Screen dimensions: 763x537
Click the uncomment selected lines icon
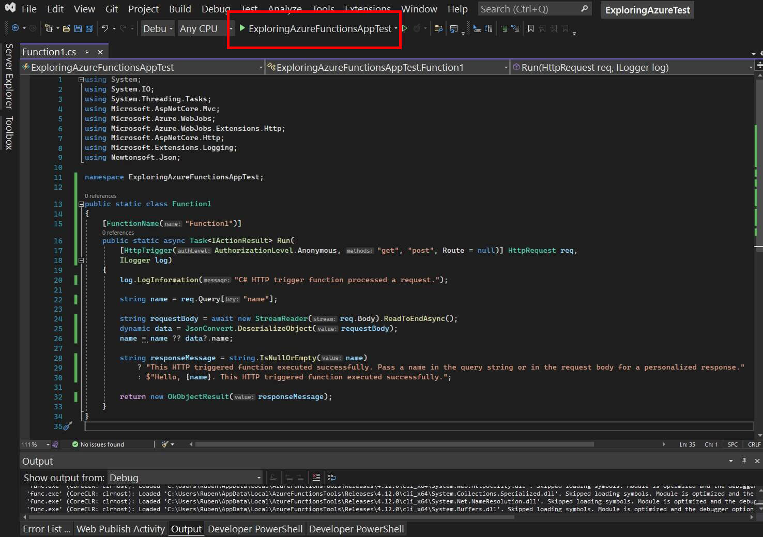pos(515,28)
